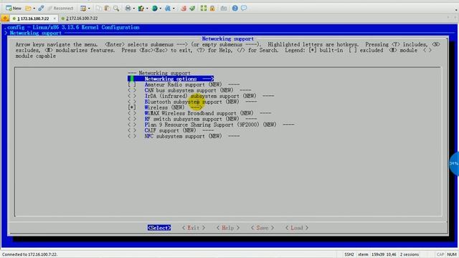Click the Find magnifier icon
This screenshot has height=258, width=459.
point(116,8)
